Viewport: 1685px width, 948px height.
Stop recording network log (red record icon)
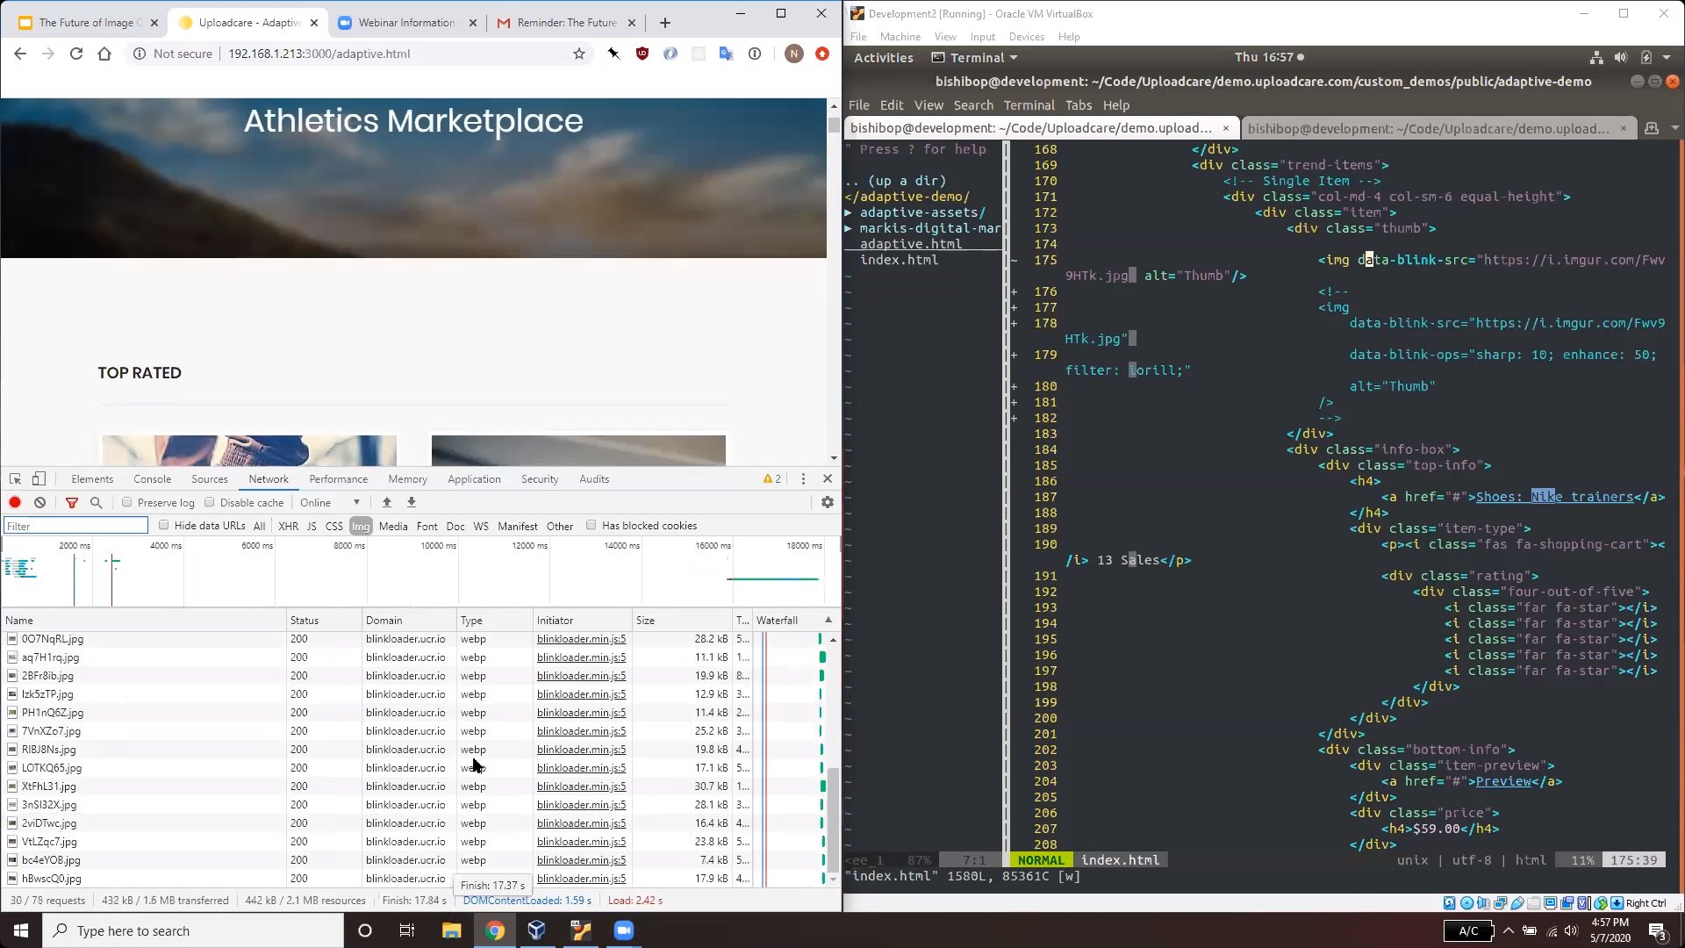click(15, 502)
